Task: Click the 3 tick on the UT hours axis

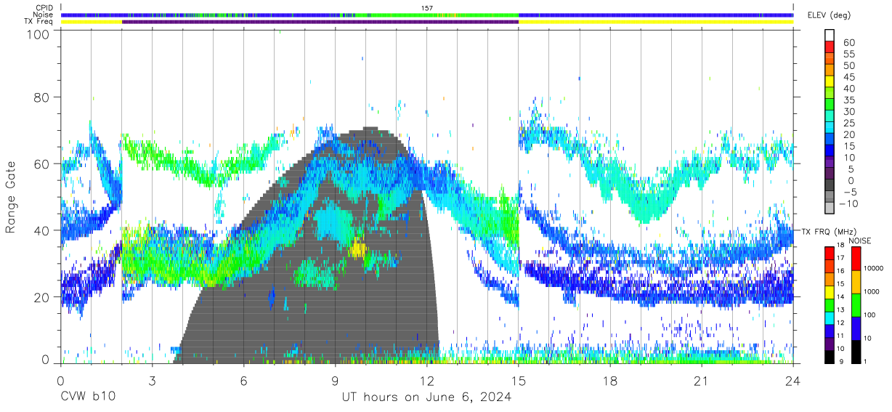Action: (x=152, y=380)
